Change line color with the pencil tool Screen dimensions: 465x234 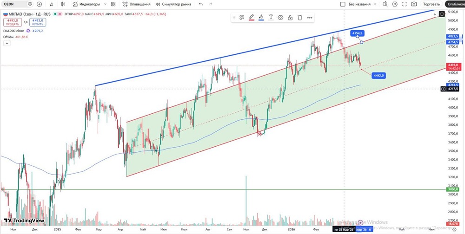coord(252,18)
